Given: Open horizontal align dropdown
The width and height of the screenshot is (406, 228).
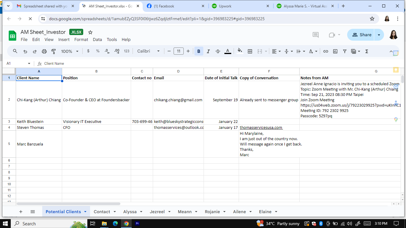Looking at the screenshot, I should point(276,51).
